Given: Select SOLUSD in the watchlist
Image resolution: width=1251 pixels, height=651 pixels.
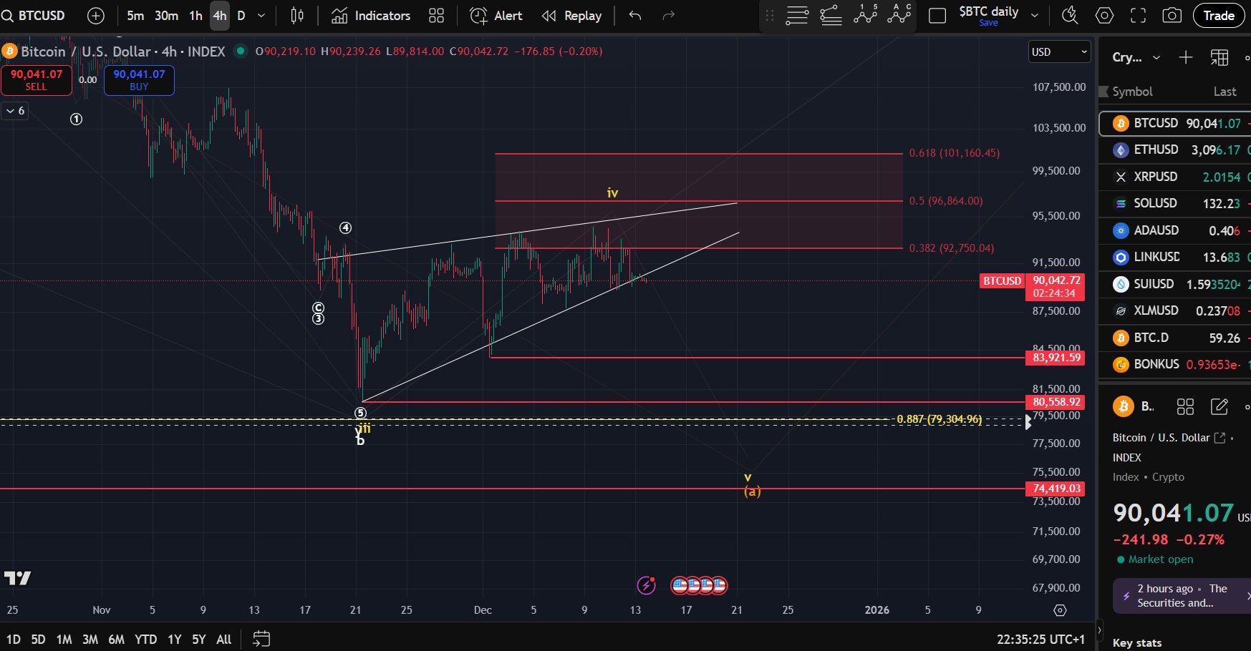Looking at the screenshot, I should 1175,203.
